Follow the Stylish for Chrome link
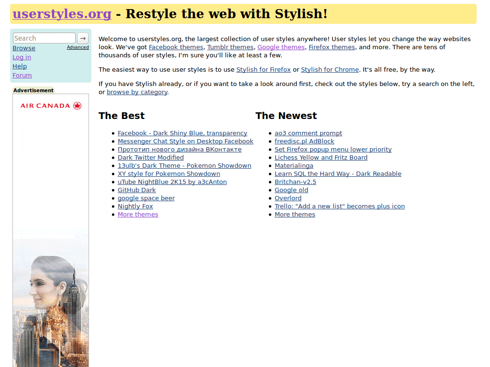Viewport: 490px width, 367px height. click(x=330, y=70)
